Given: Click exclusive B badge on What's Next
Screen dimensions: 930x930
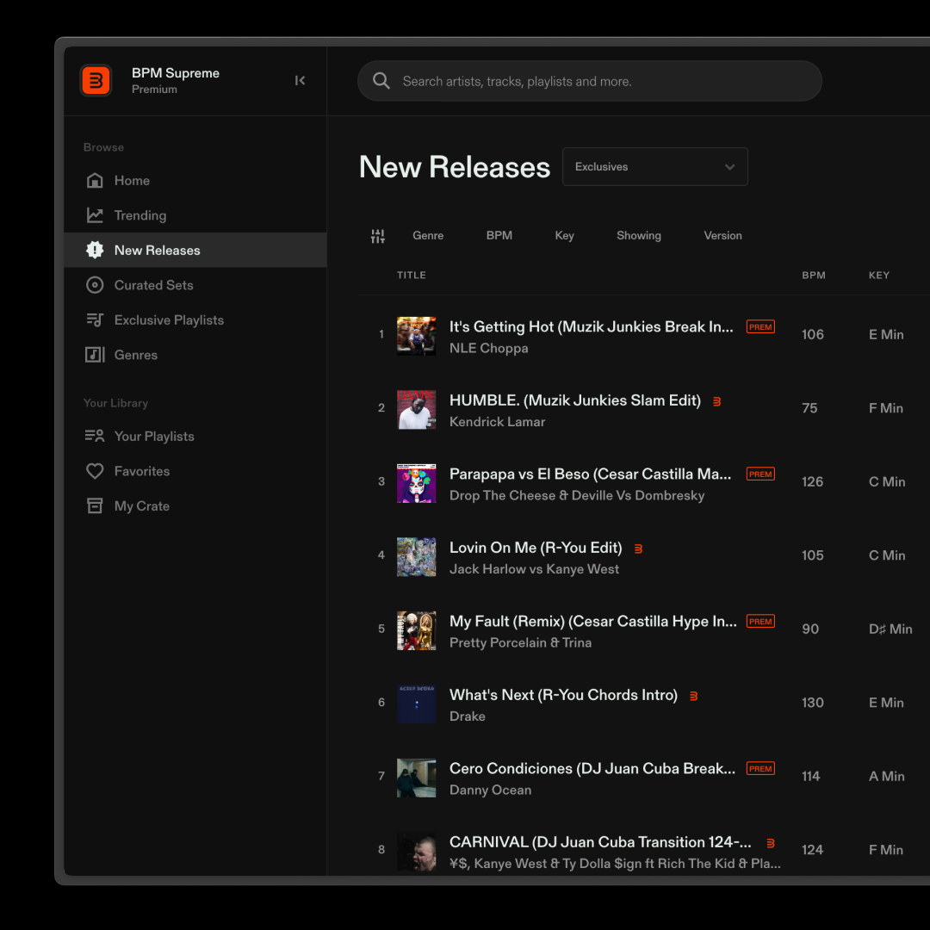Looking at the screenshot, I should 693,696.
